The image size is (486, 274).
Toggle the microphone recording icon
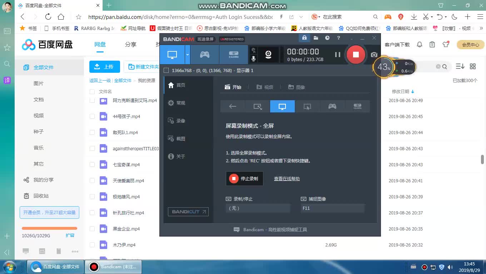254,59
